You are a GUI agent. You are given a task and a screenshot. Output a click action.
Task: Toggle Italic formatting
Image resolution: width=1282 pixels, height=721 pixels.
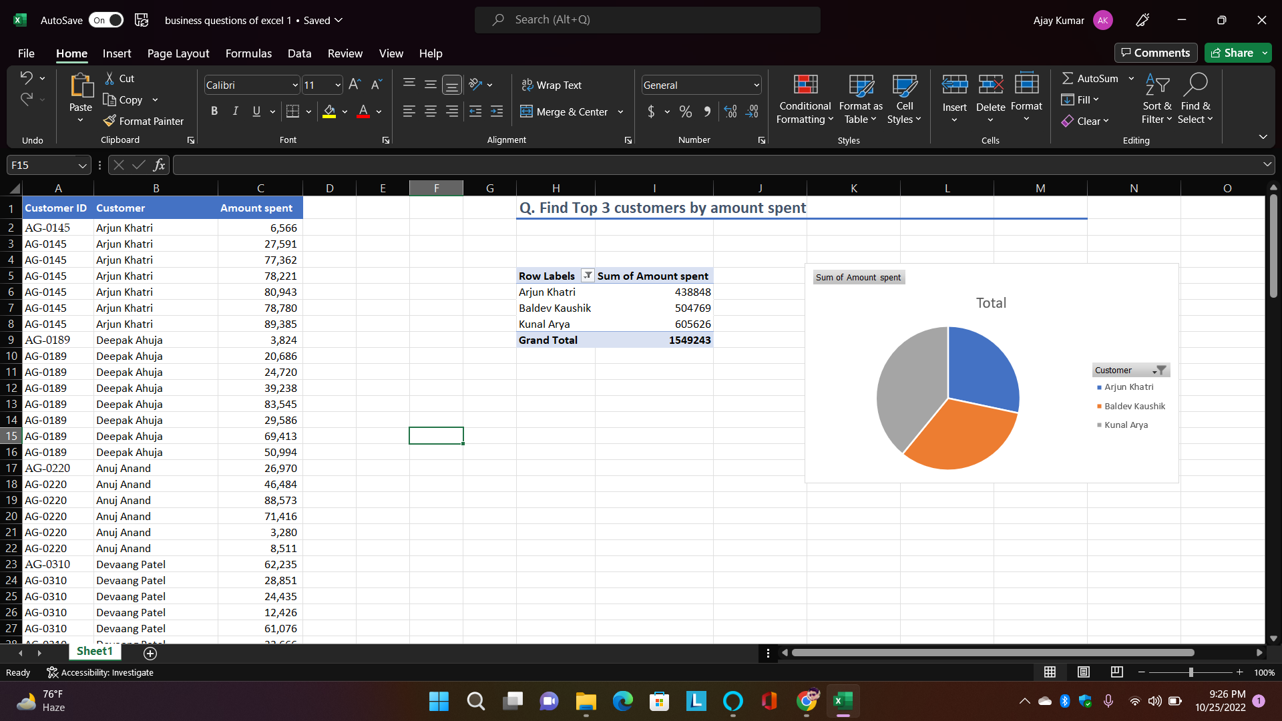(x=235, y=111)
